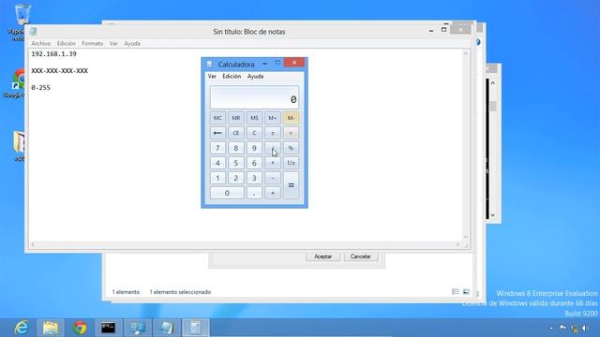Screen dimensions: 600x337
Task: Click the M- memory subtract key
Action: point(291,118)
